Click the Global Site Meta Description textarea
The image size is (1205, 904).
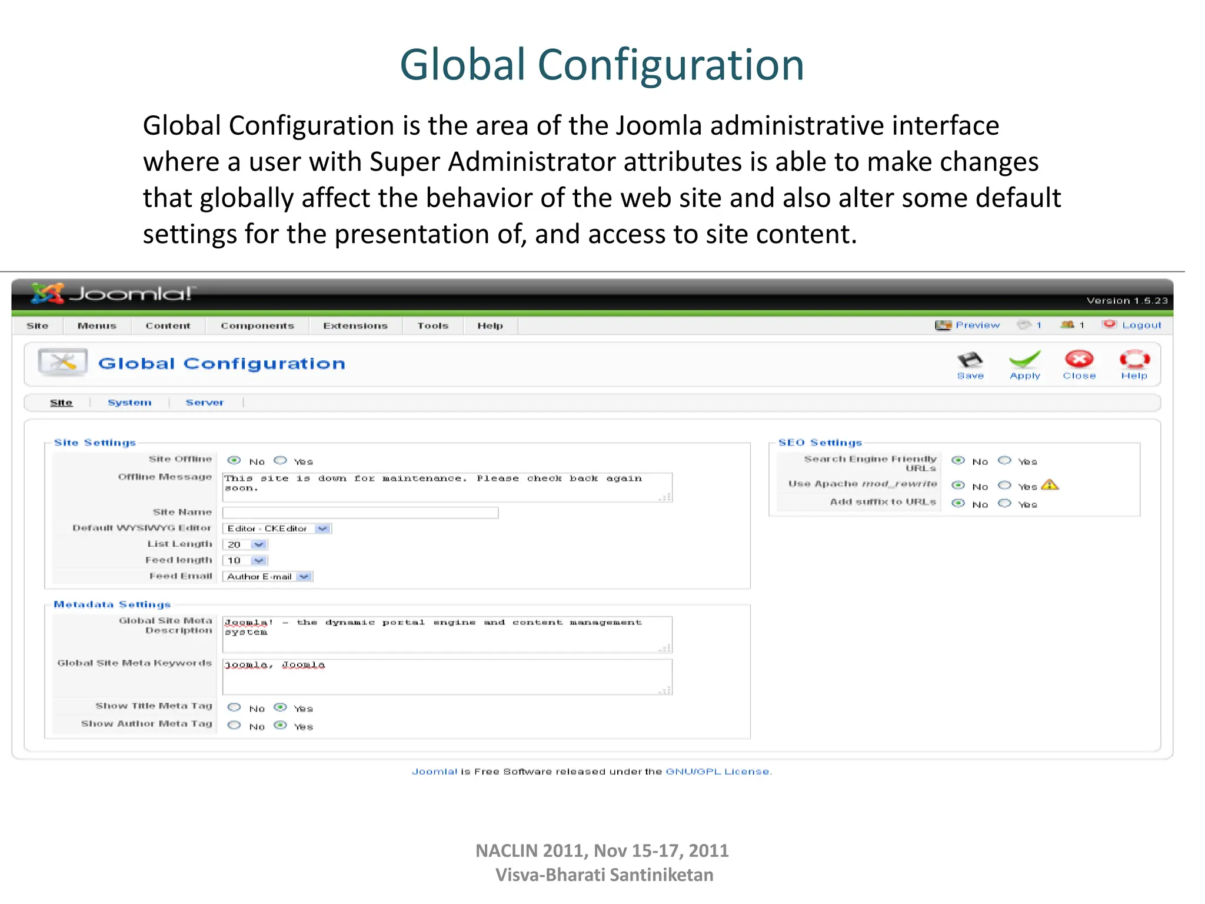(x=447, y=634)
